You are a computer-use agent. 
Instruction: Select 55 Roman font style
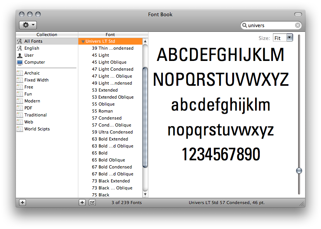coord(102,111)
